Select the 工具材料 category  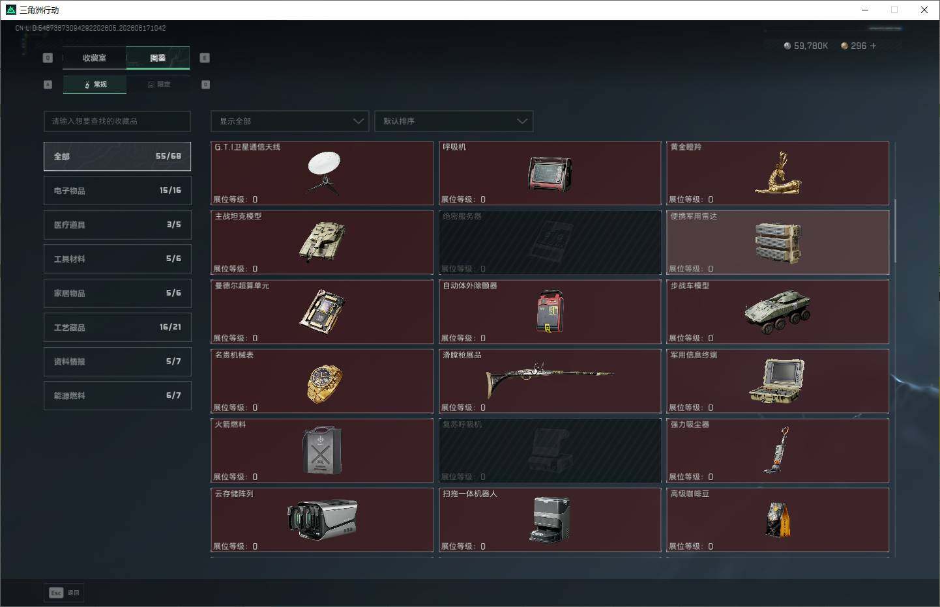117,259
